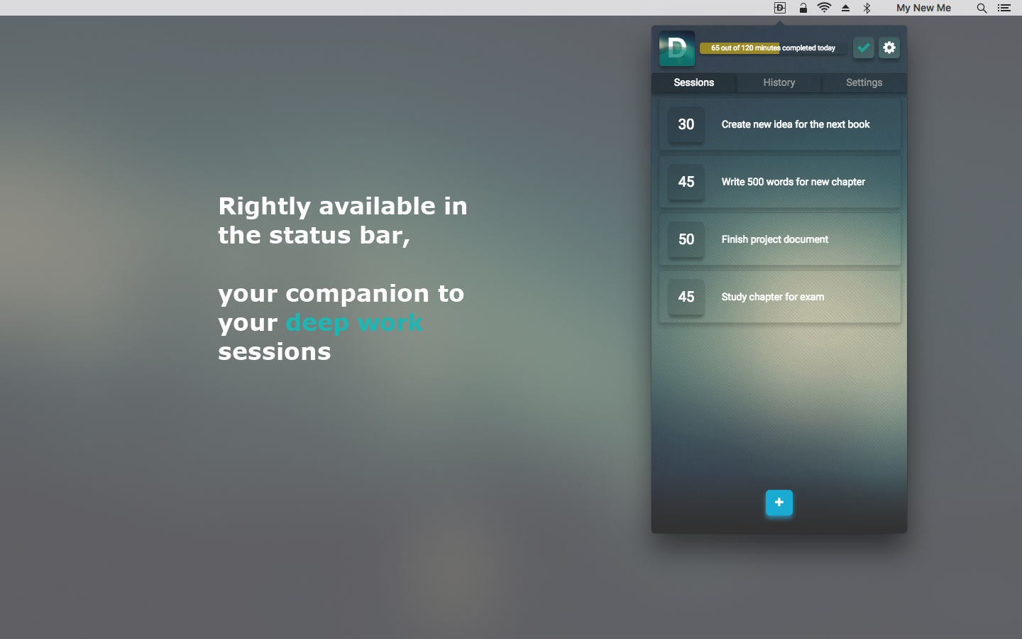This screenshot has height=639, width=1022.
Task: Switch to the History tab
Action: coord(779,82)
